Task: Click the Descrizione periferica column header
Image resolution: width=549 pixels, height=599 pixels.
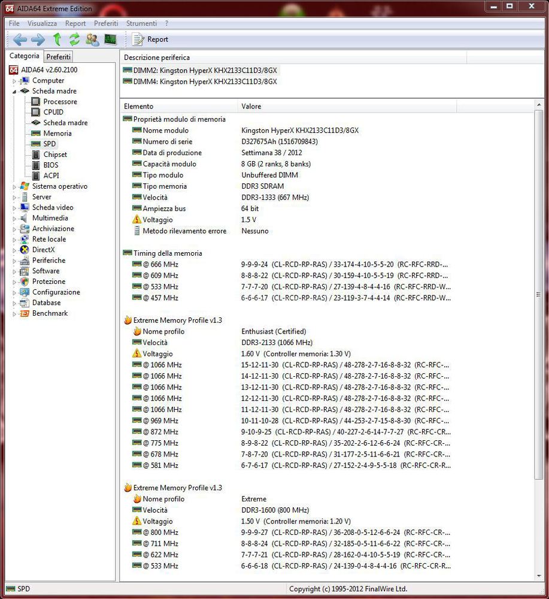Action: [x=292, y=58]
